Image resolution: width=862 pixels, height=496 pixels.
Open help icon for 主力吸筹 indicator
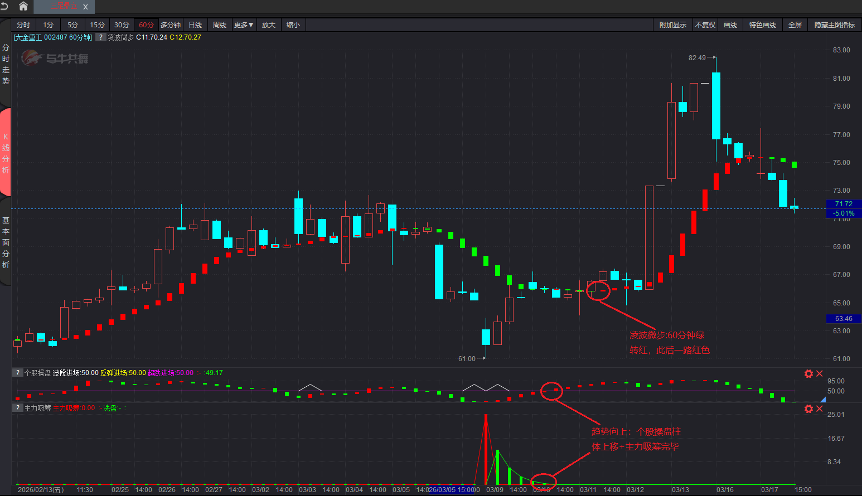coord(18,408)
